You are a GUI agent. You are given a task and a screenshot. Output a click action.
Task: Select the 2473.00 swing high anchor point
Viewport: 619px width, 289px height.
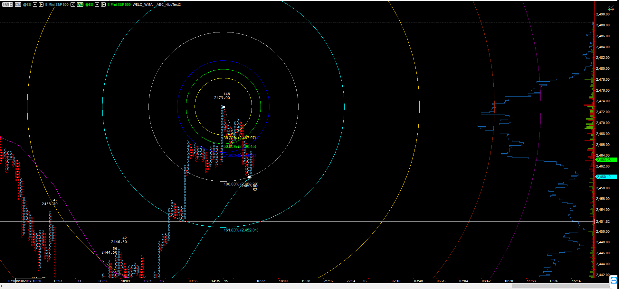(x=224, y=107)
